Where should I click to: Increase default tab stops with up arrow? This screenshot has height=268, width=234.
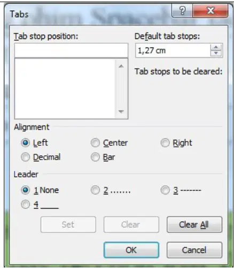(216, 48)
